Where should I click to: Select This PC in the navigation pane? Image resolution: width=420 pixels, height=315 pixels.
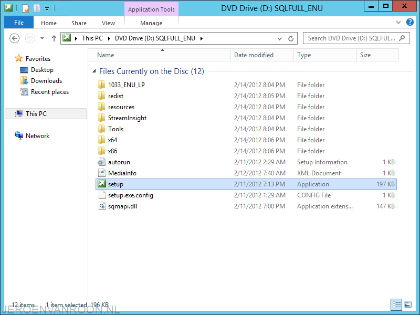tap(46, 113)
